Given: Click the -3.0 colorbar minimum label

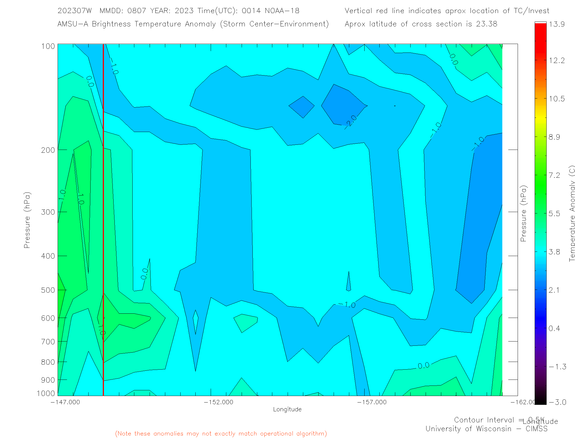Looking at the screenshot, I should 558,402.
